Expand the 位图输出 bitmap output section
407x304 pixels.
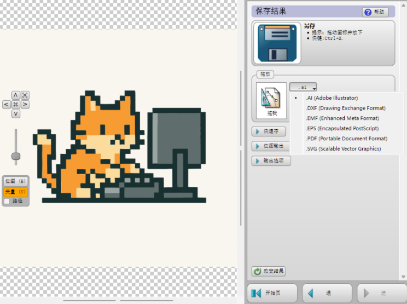click(269, 146)
